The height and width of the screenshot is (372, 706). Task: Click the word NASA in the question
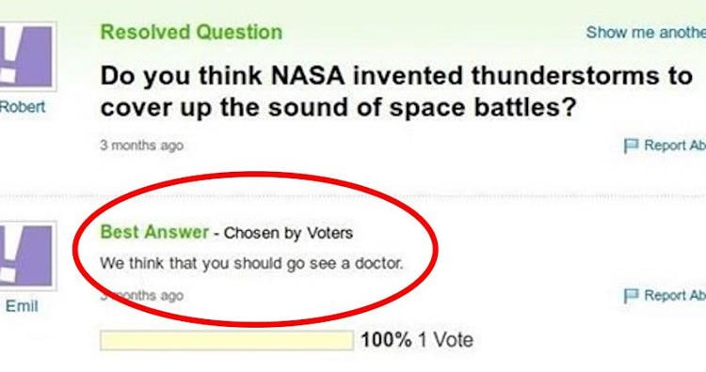coord(308,75)
